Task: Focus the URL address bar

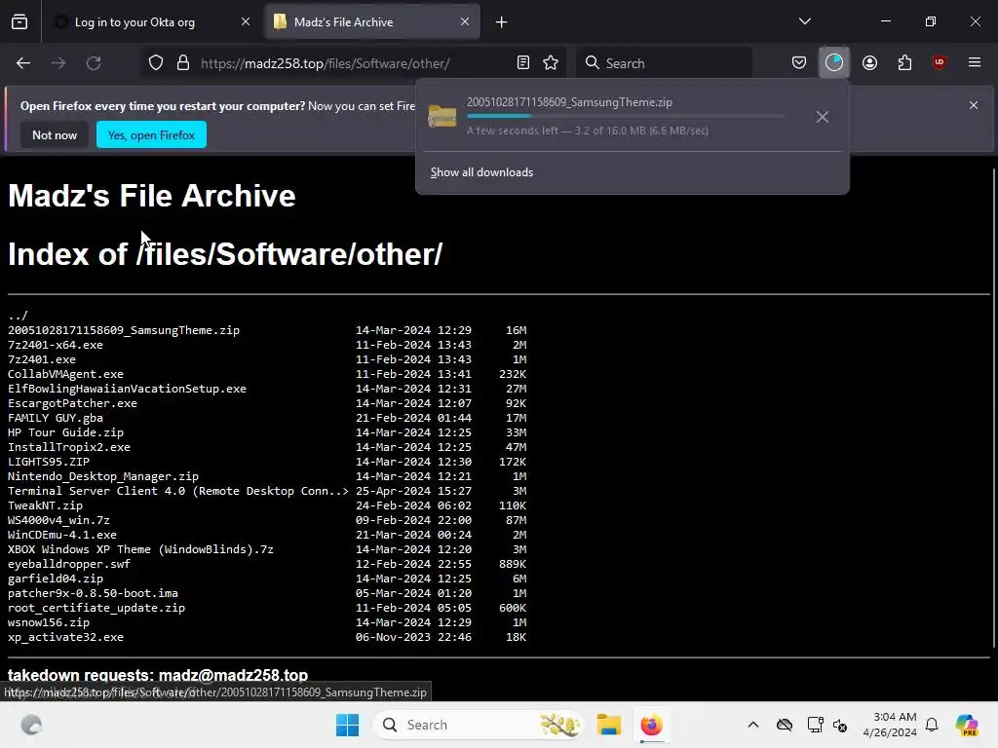Action: [x=326, y=63]
